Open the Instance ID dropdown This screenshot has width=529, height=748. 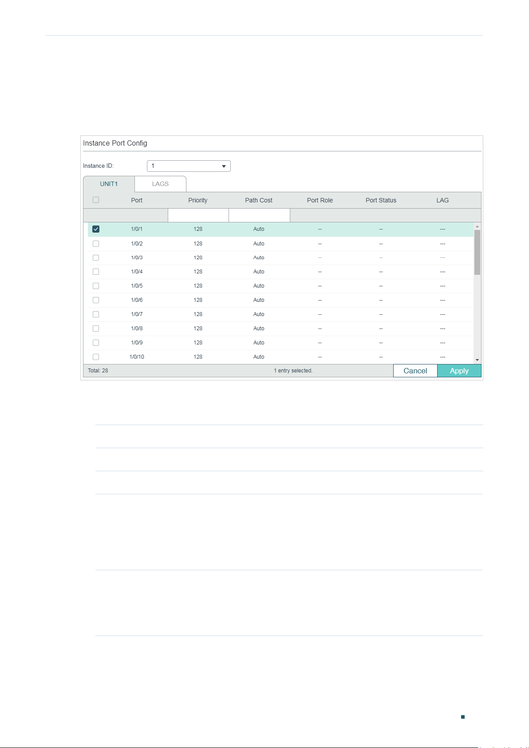click(189, 166)
